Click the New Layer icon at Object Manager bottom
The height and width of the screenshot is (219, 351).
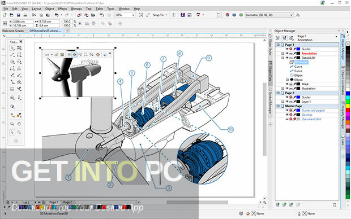point(277,204)
